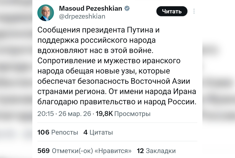The width and height of the screenshot is (235, 158).
Task: Click the blue verified badge icon
Action: point(127,8)
